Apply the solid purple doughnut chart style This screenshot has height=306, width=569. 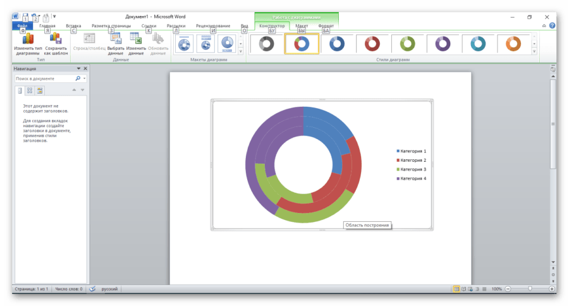click(x=442, y=43)
